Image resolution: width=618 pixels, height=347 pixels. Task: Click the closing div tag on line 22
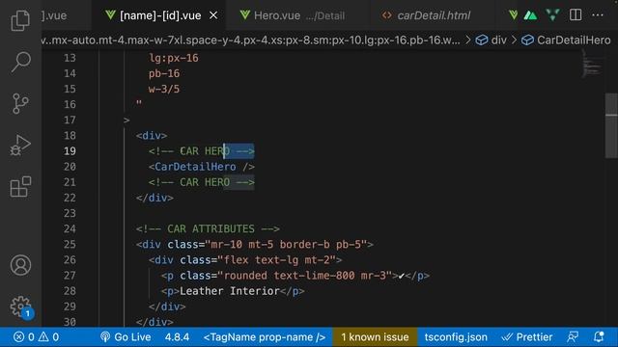pyautogui.click(x=154, y=198)
